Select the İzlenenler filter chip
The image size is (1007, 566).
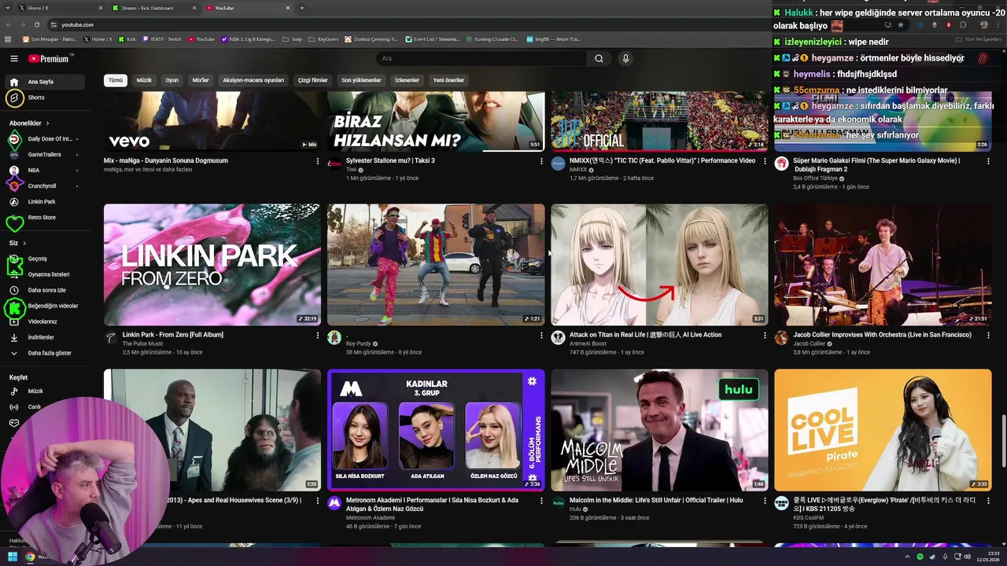[407, 80]
